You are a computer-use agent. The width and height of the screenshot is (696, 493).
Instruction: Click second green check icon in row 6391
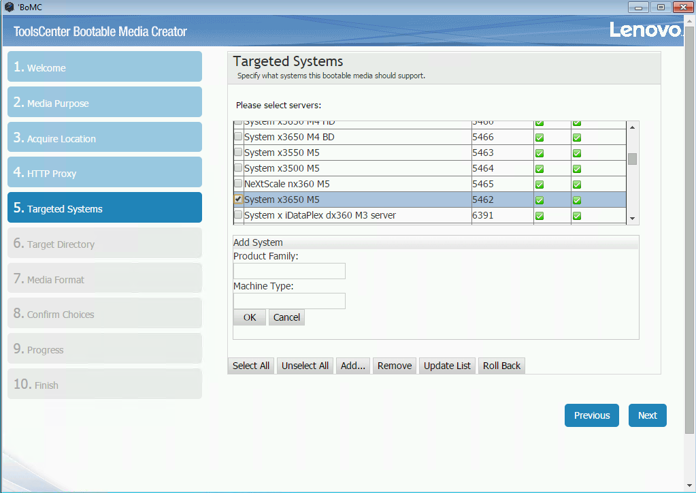coord(576,216)
